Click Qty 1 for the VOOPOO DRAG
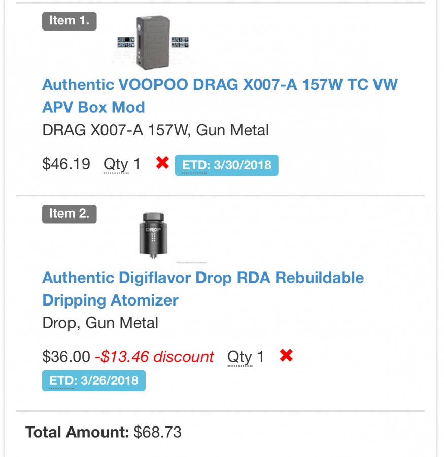This screenshot has width=444, height=457. click(x=122, y=164)
